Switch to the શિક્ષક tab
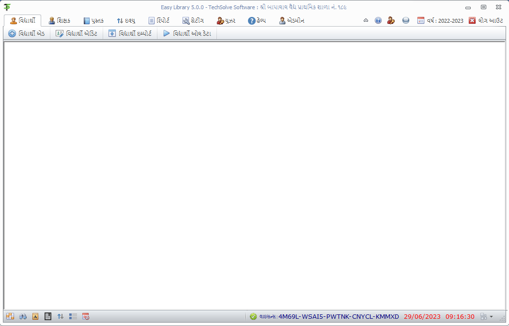 coord(60,21)
